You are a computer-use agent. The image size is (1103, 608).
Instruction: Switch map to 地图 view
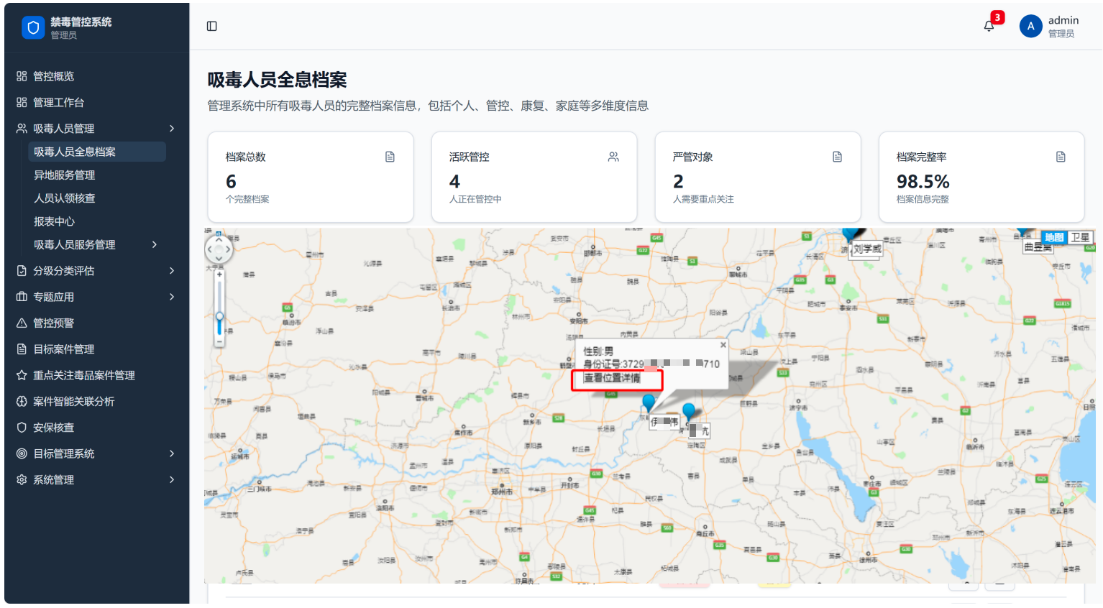pos(1055,237)
